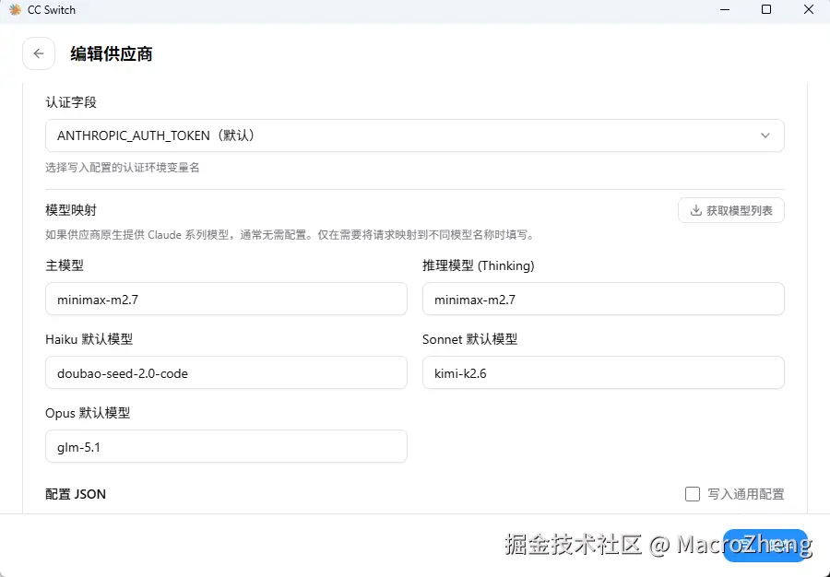Focus the Haiku 默认模型 doubao-seed-2.0-code field
Screen dimensions: 830x577
coord(226,373)
